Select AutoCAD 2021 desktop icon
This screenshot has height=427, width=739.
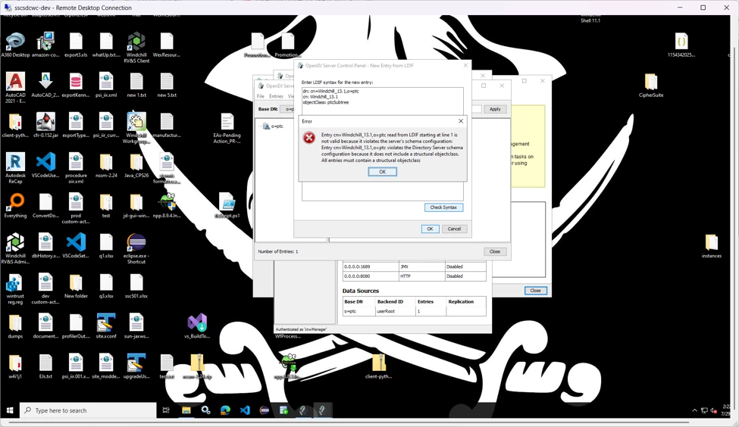(x=15, y=88)
